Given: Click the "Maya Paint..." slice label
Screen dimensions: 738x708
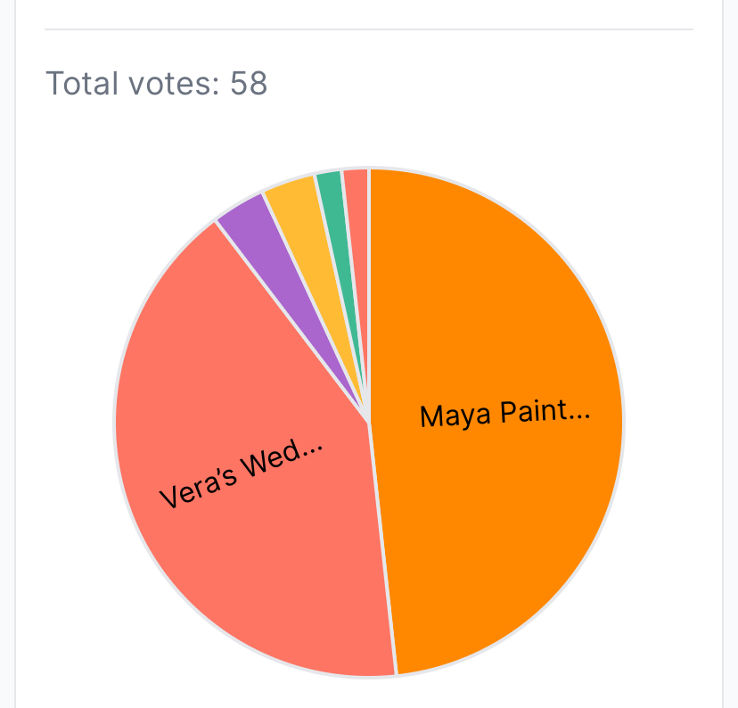Looking at the screenshot, I should (x=504, y=415).
